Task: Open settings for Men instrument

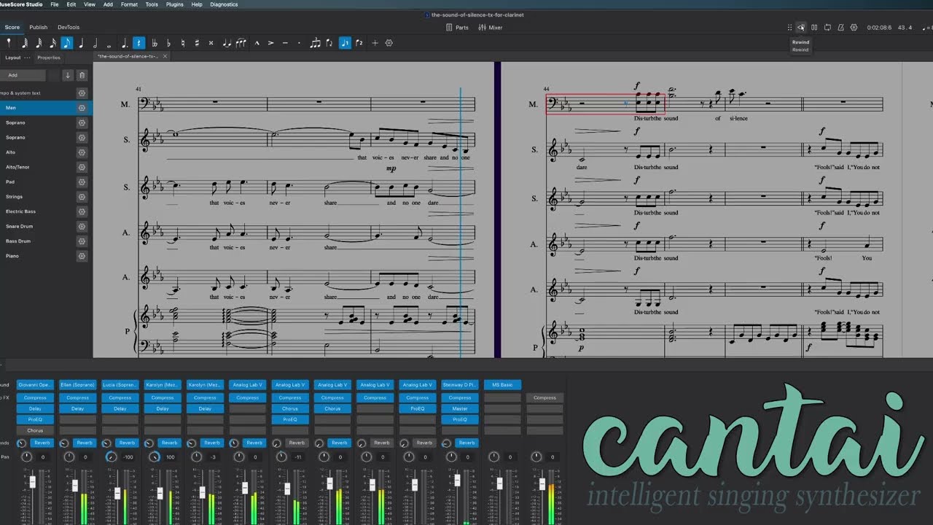Action: coord(82,108)
